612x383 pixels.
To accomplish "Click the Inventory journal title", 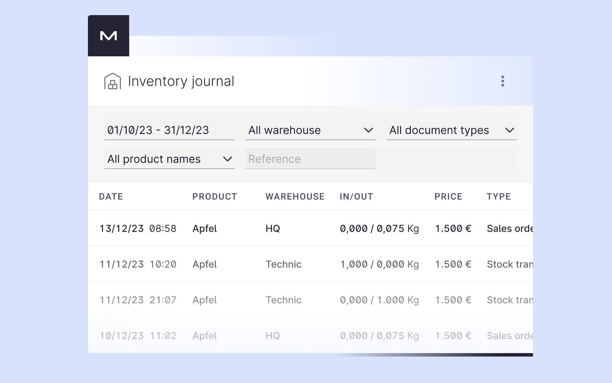I will coord(181,81).
